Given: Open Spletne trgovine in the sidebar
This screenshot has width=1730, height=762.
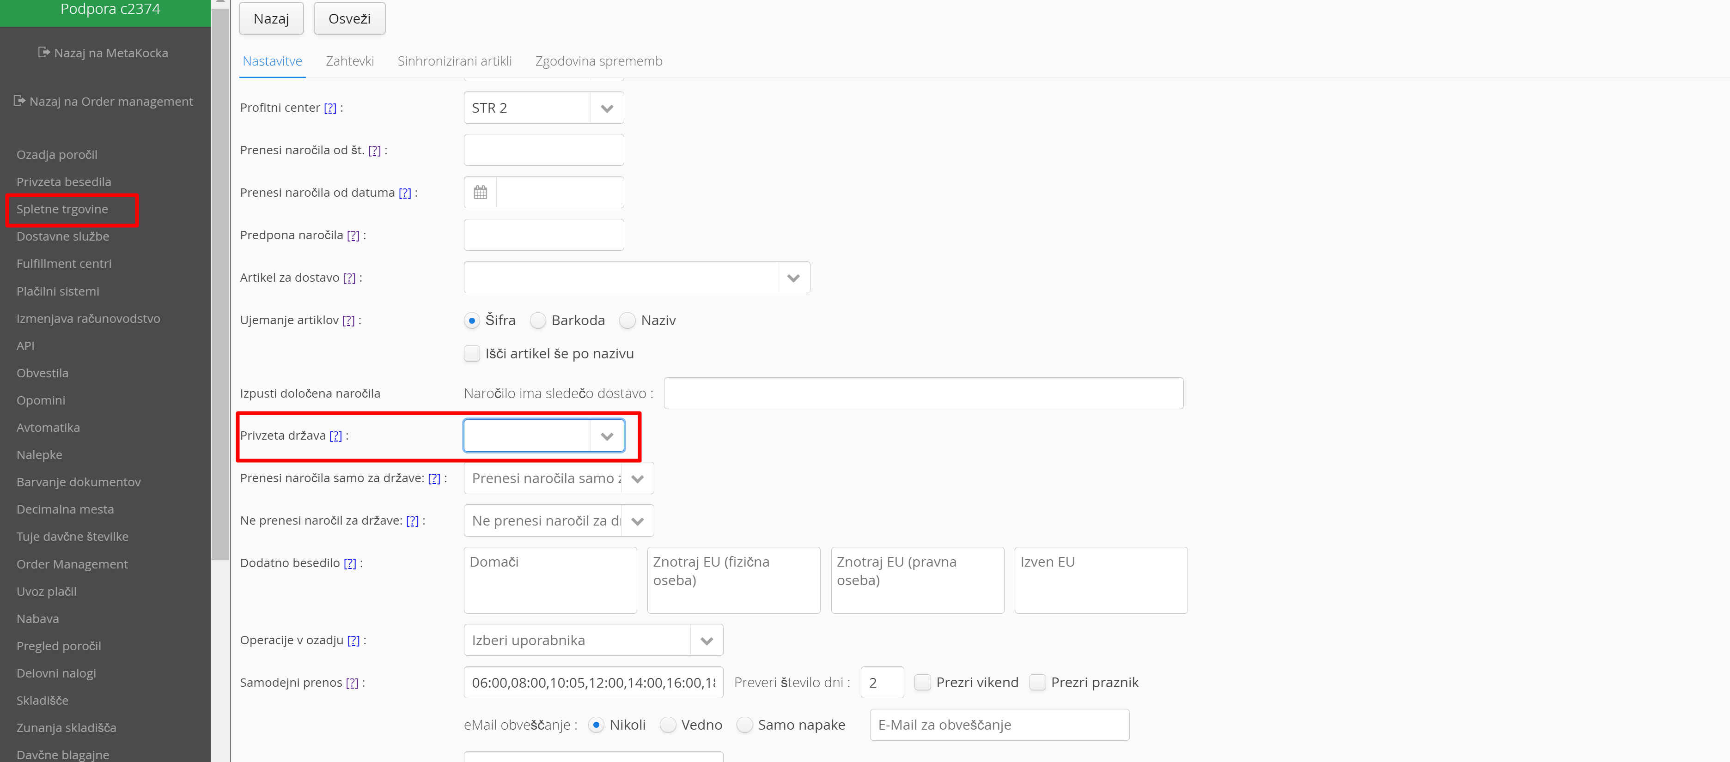Looking at the screenshot, I should pos(62,210).
